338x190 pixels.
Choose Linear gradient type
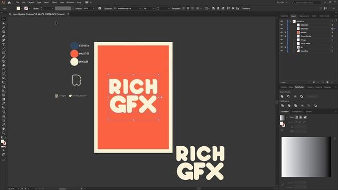pos(296,117)
